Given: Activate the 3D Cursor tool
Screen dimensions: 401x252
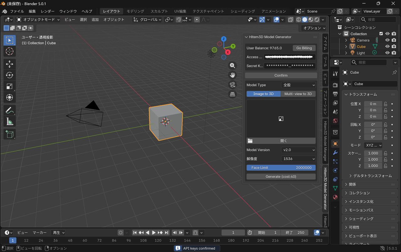Looking at the screenshot, I should [9, 51].
